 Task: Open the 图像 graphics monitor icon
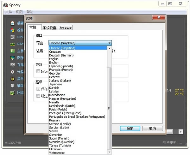pyautogui.click(x=12, y=58)
